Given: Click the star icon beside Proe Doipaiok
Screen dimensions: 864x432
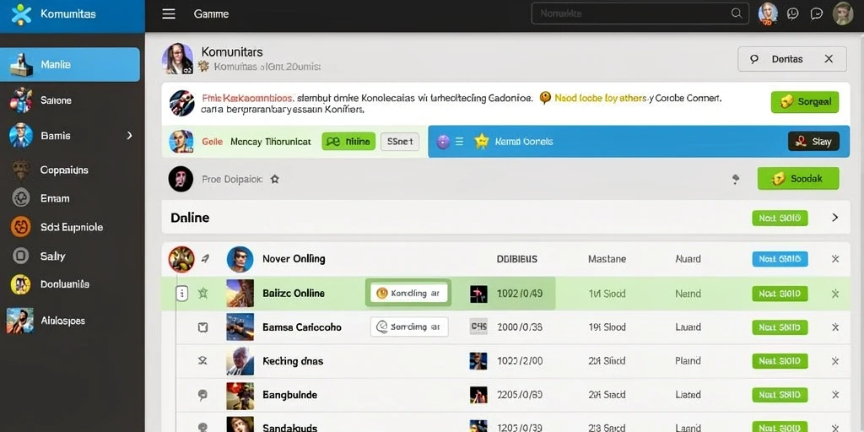Looking at the screenshot, I should (274, 179).
